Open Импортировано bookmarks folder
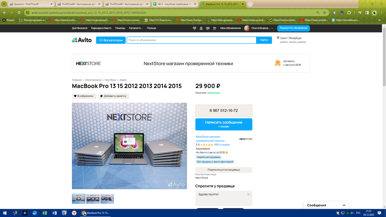Viewport: 386px width, 217px height. [33, 20]
